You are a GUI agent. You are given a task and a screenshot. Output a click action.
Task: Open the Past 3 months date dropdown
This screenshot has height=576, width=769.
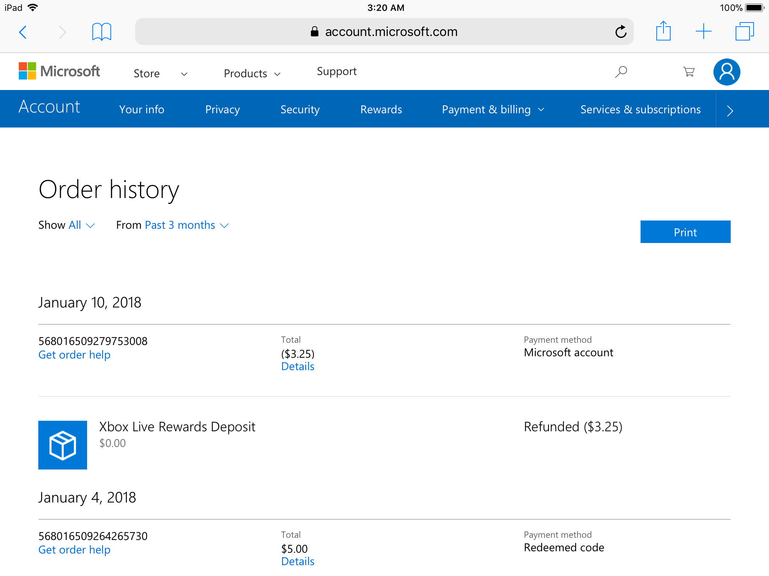click(x=187, y=225)
